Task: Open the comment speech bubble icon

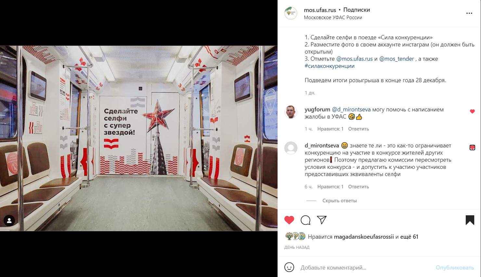Action: coord(305,220)
